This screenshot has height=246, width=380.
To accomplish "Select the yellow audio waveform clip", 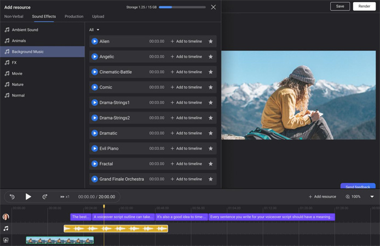I will [x=116, y=229].
